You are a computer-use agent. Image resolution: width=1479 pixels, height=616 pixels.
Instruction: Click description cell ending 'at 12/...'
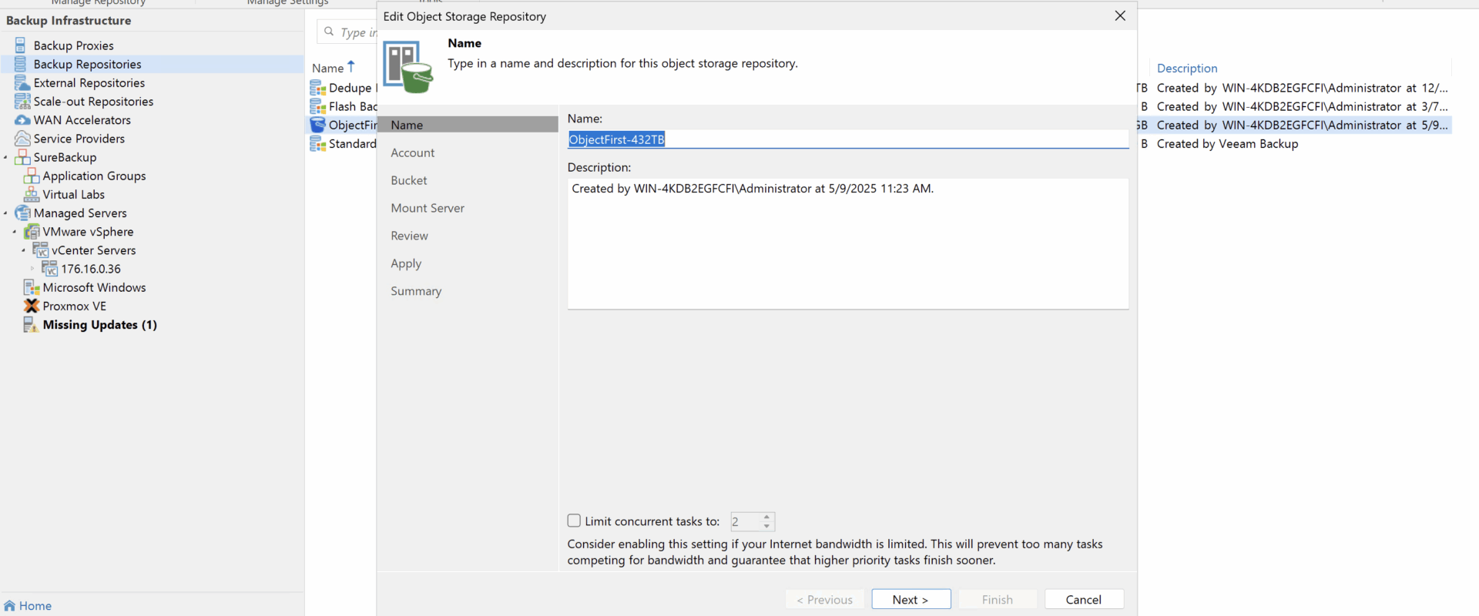point(1303,88)
